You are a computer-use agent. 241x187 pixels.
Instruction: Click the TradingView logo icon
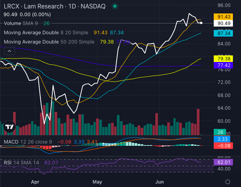click(x=9, y=127)
